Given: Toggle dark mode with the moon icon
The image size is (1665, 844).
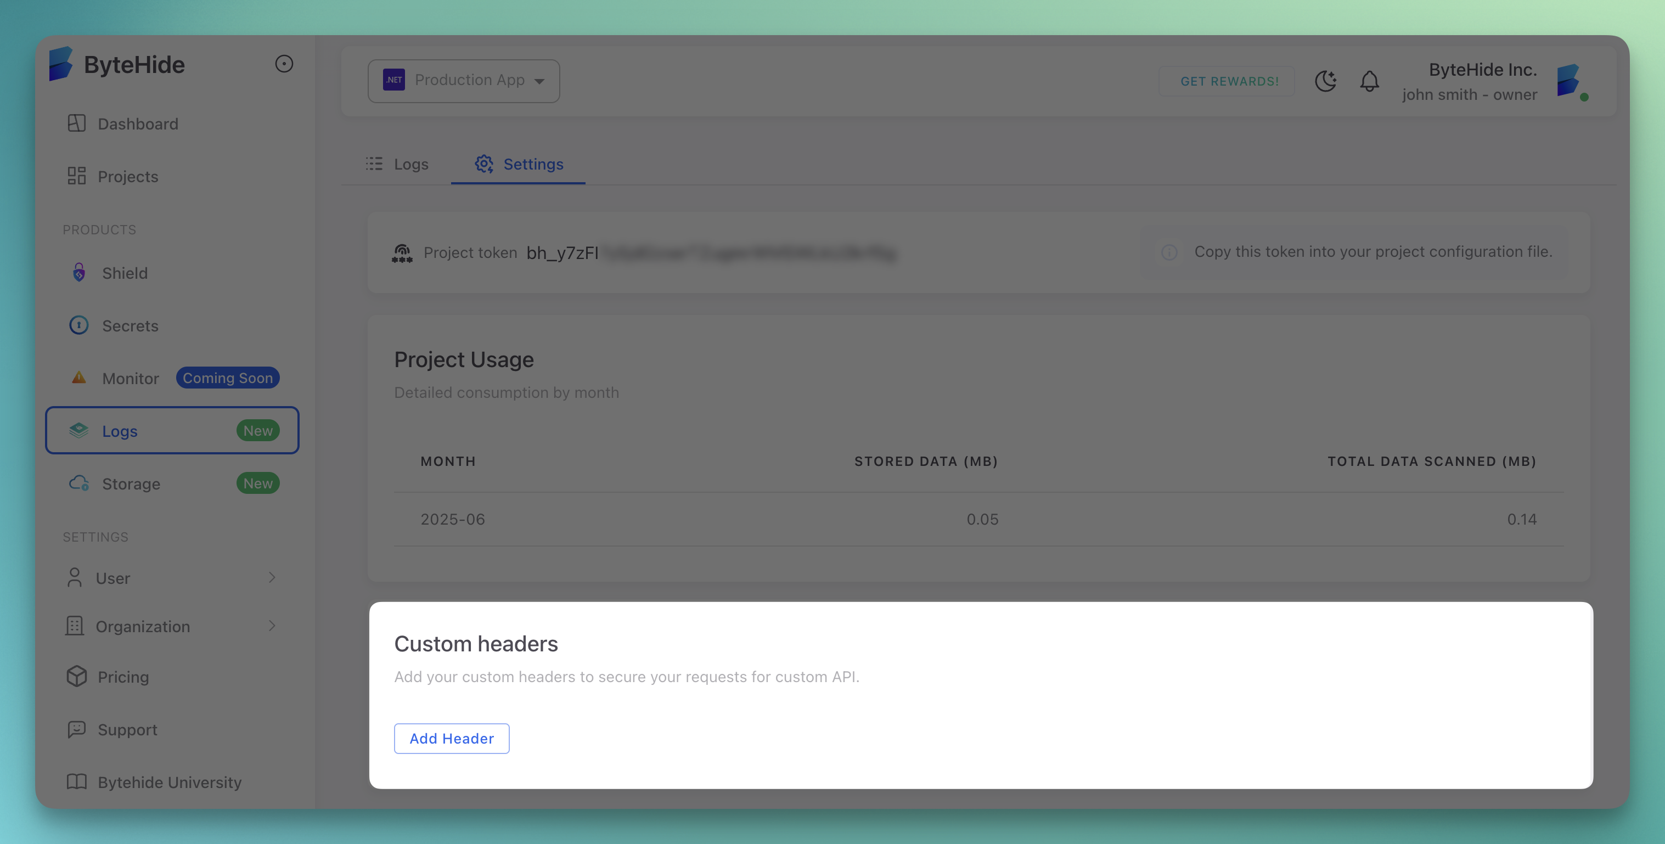Looking at the screenshot, I should coord(1326,81).
